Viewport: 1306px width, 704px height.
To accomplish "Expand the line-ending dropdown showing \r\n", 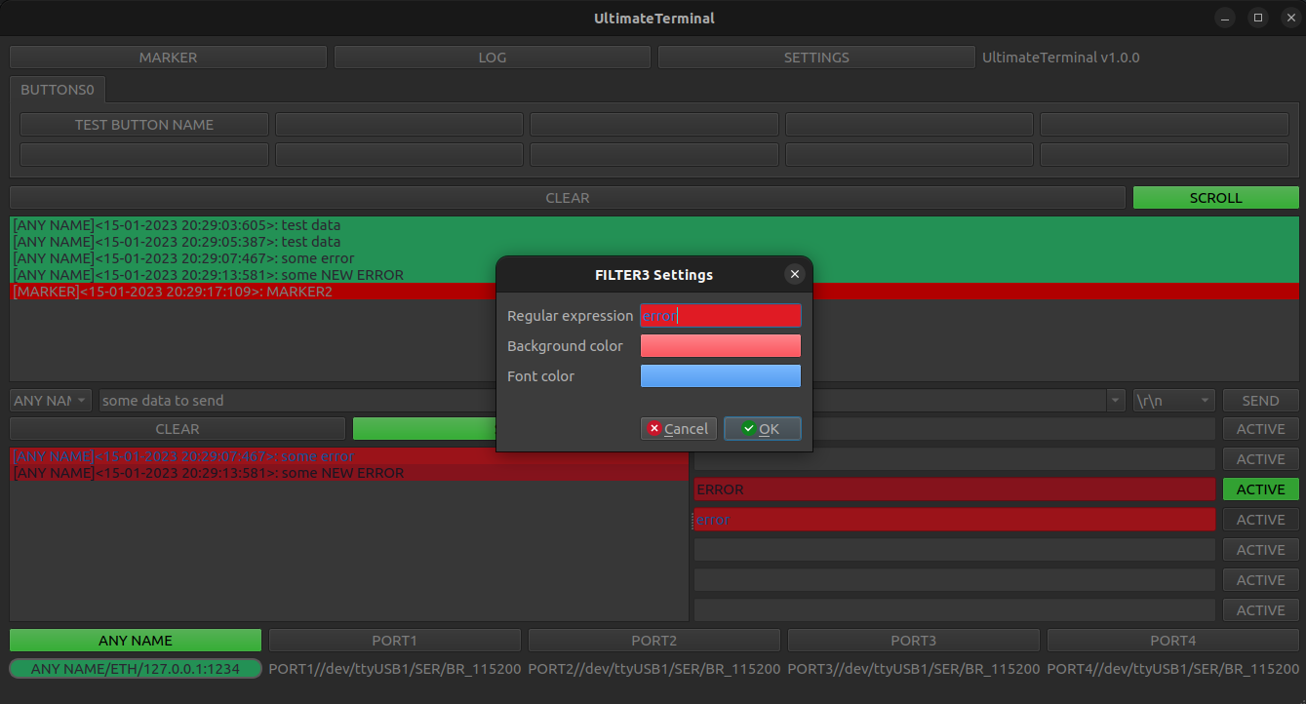I will point(1173,400).
